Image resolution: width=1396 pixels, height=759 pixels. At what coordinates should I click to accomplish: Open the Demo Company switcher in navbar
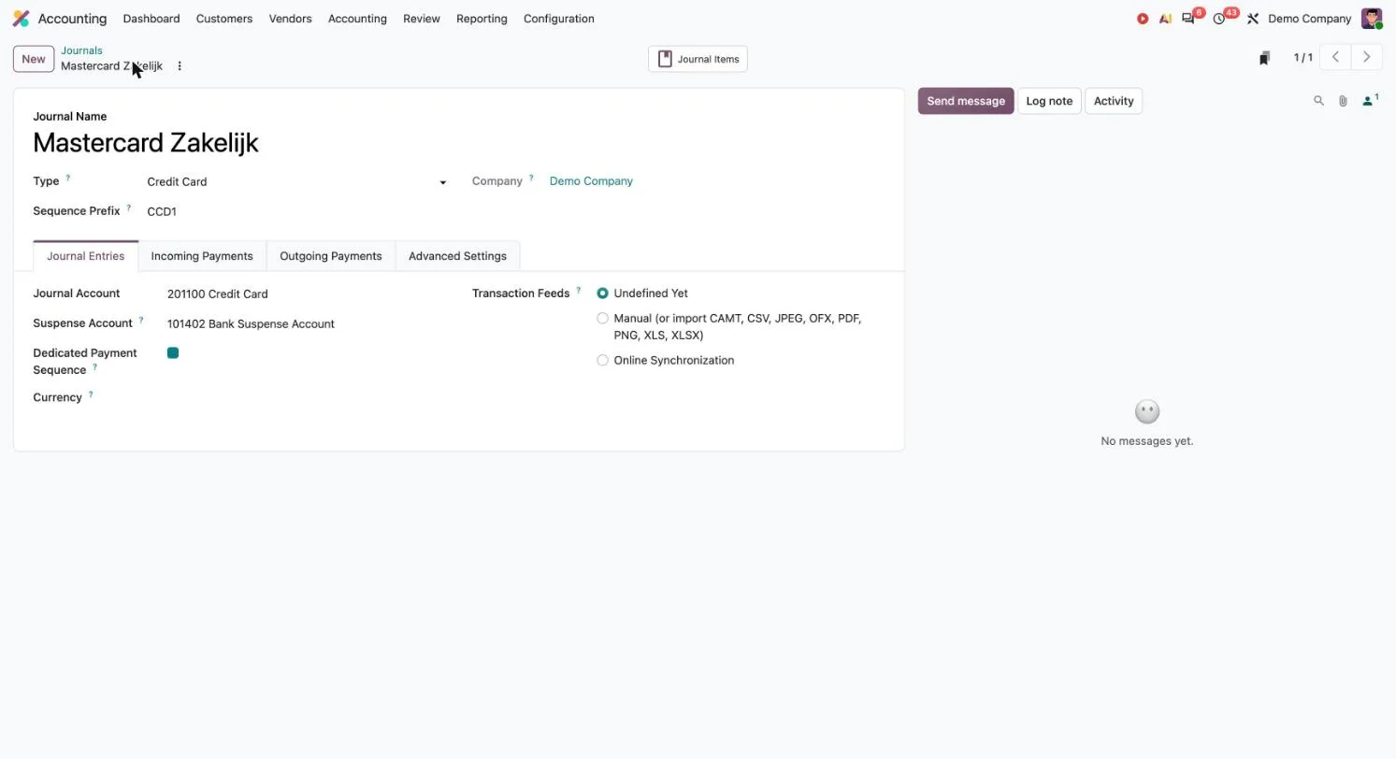coord(1309,19)
